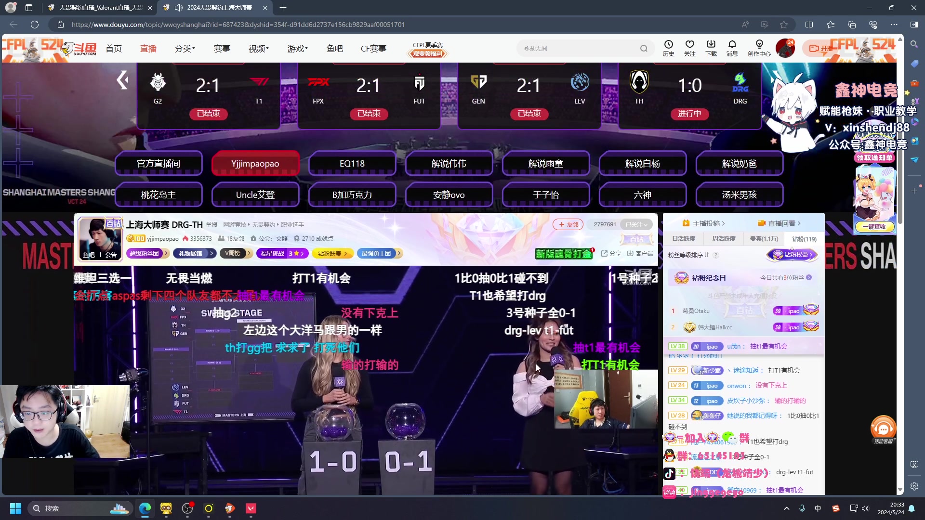
Task: Open browser split screen icon
Action: pyautogui.click(x=809, y=25)
